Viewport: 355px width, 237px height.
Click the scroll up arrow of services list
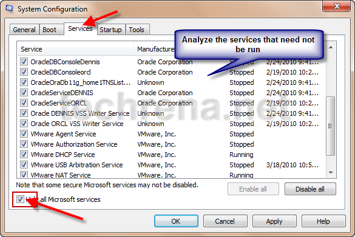[331, 47]
